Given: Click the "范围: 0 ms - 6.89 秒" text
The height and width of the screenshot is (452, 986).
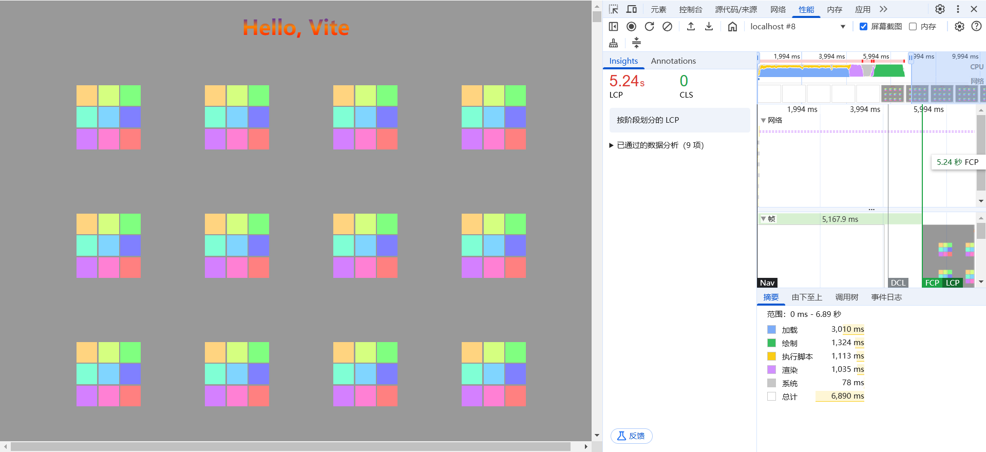Looking at the screenshot, I should (804, 314).
